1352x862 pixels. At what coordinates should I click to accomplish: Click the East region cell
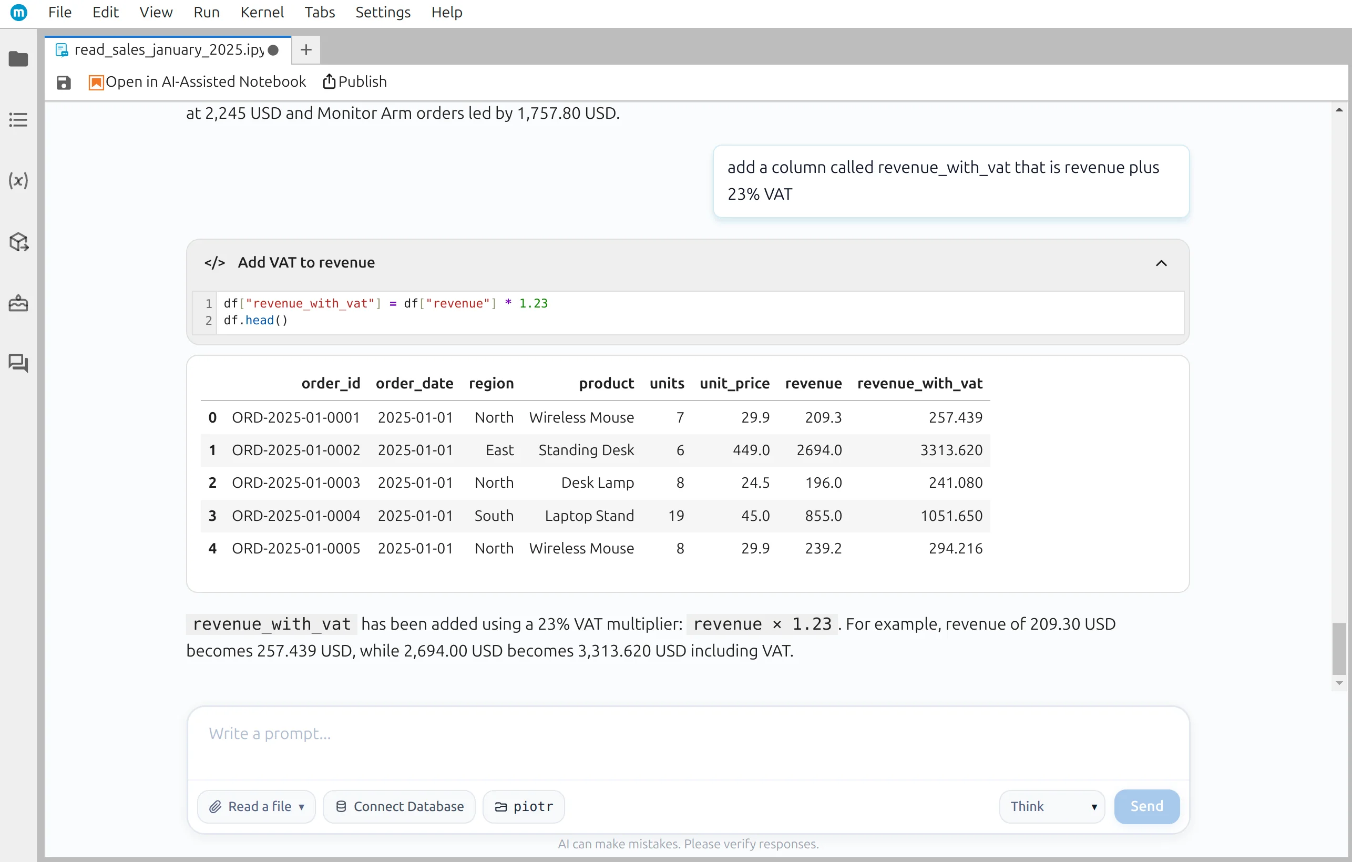tap(500, 450)
